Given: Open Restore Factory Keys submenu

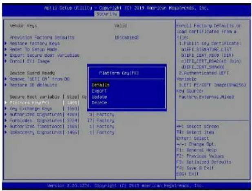Looking at the screenshot, I should click(35, 43).
